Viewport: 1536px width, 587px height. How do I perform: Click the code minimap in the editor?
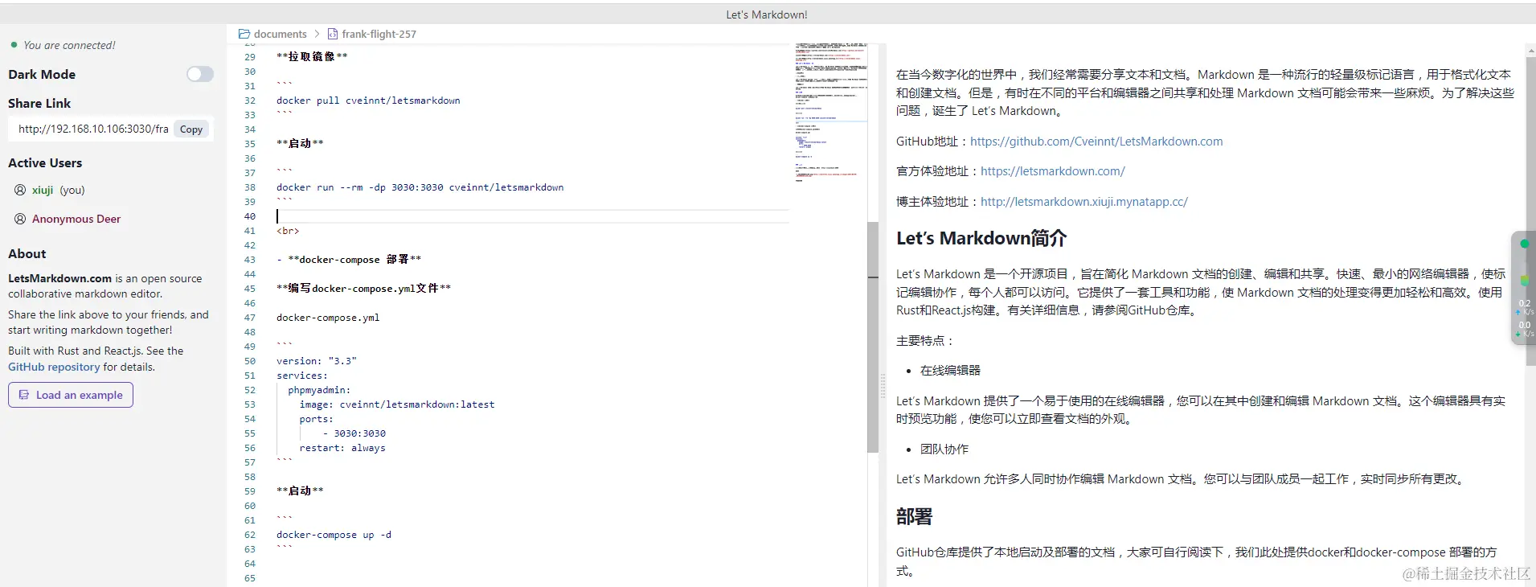coord(831,113)
